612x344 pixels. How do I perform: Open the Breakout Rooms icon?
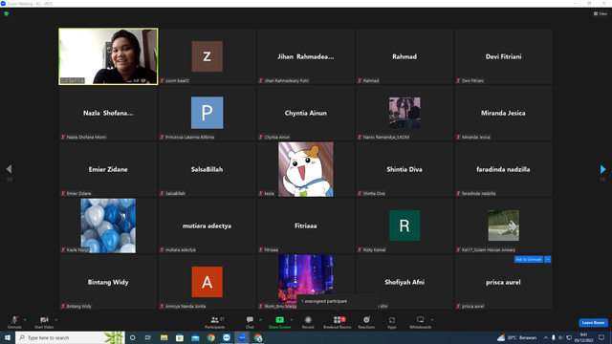[x=338, y=320]
